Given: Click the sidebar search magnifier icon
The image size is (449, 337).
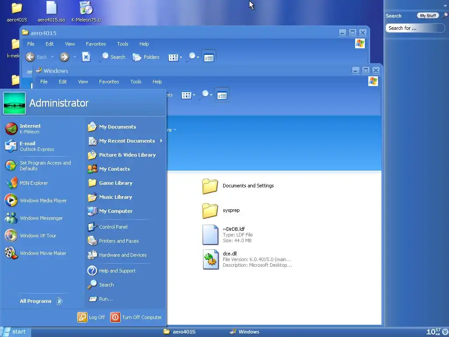Looking at the screenshot, I should (445, 15).
